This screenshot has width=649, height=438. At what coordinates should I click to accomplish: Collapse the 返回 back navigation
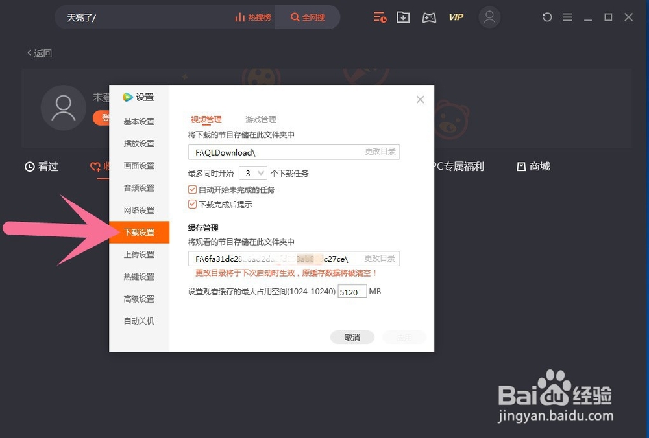coord(39,53)
